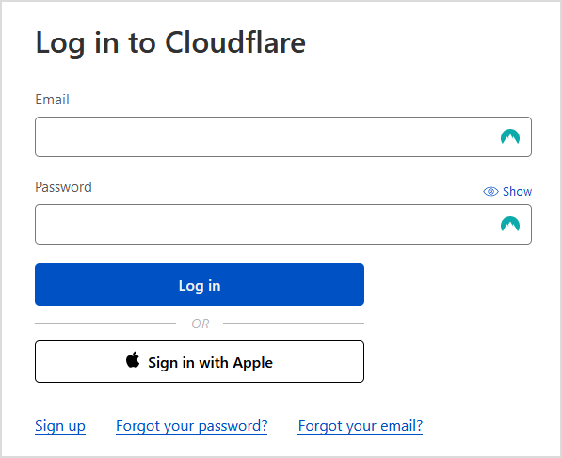Screen dimensions: 562x458
Task: Click the divider line right of OR
Action: point(294,323)
